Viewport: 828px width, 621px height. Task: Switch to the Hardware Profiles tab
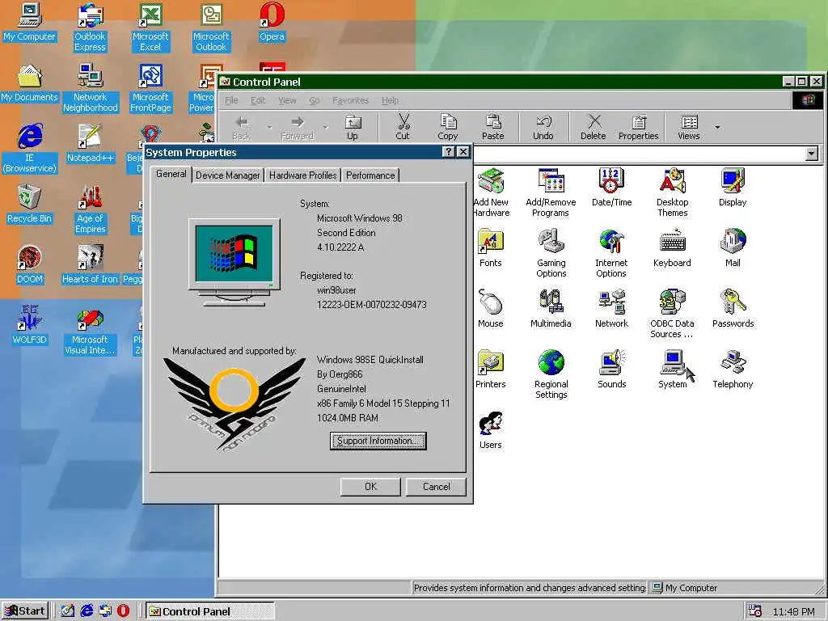302,175
